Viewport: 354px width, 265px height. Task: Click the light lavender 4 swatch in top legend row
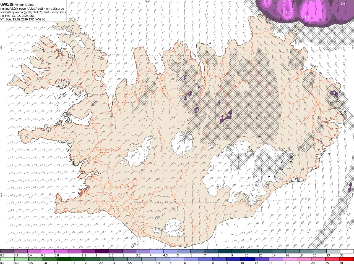[156, 251]
